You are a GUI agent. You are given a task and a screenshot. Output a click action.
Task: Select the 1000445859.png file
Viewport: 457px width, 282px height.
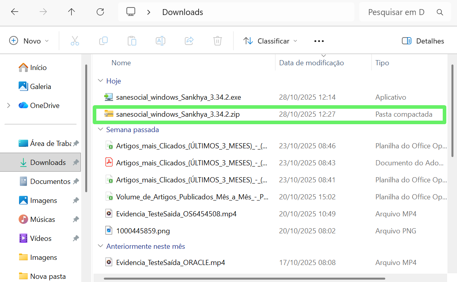point(143,231)
